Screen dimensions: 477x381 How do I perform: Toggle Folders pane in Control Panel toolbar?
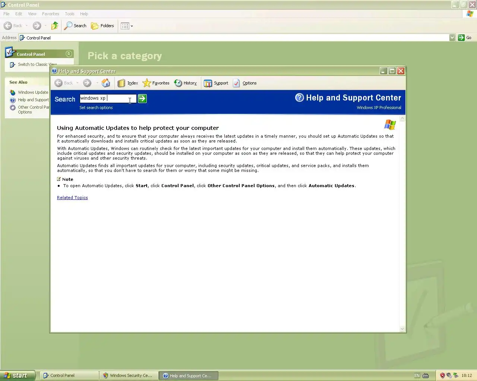[102, 26]
